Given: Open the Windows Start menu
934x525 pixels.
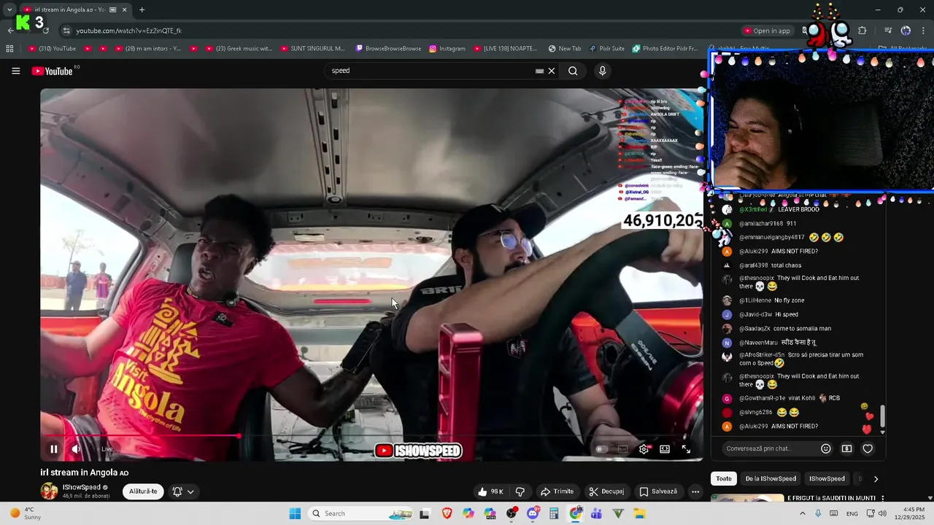Looking at the screenshot, I should 295,513.
